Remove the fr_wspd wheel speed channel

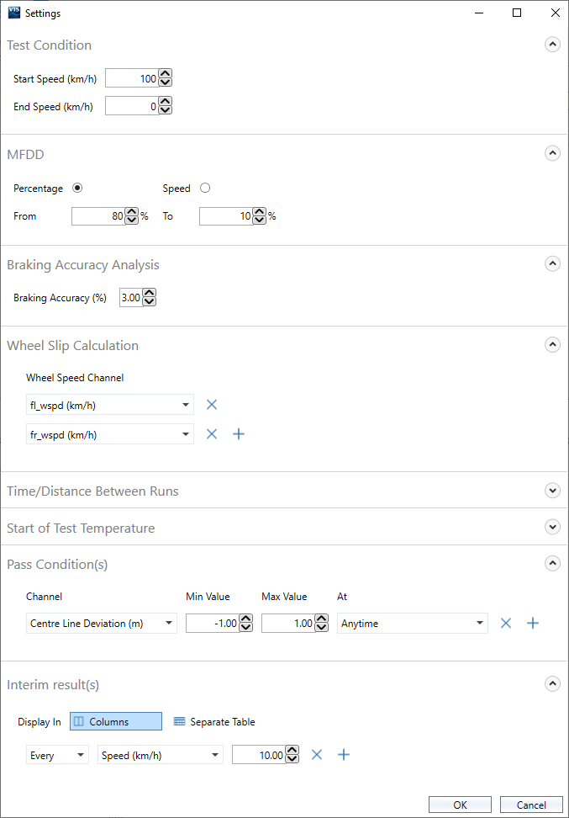click(x=212, y=433)
